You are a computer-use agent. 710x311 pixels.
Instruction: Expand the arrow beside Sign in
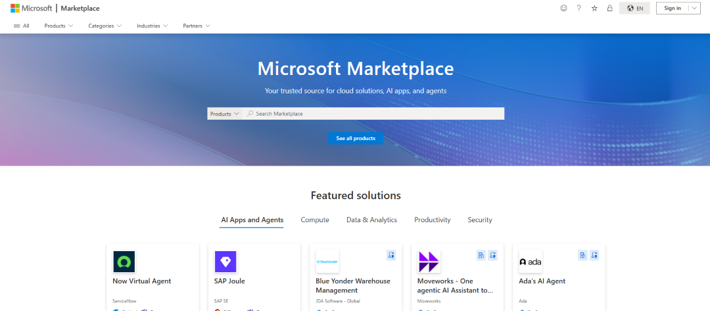[694, 8]
